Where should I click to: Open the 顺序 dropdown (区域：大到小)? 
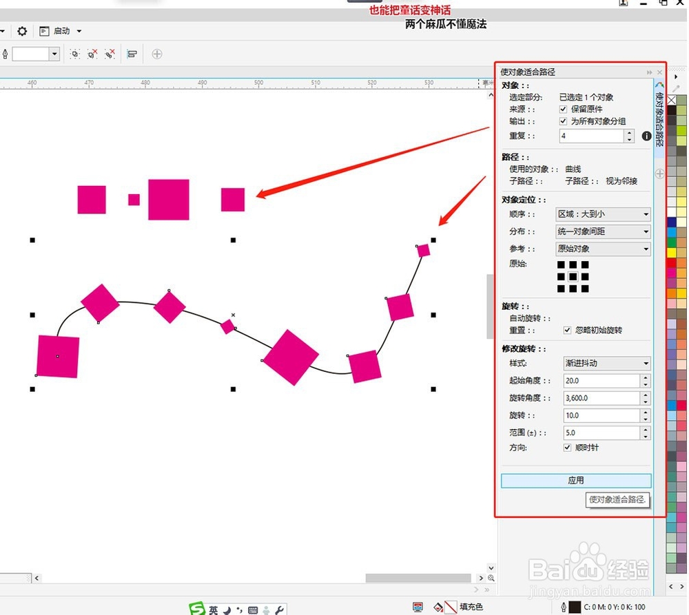point(603,214)
